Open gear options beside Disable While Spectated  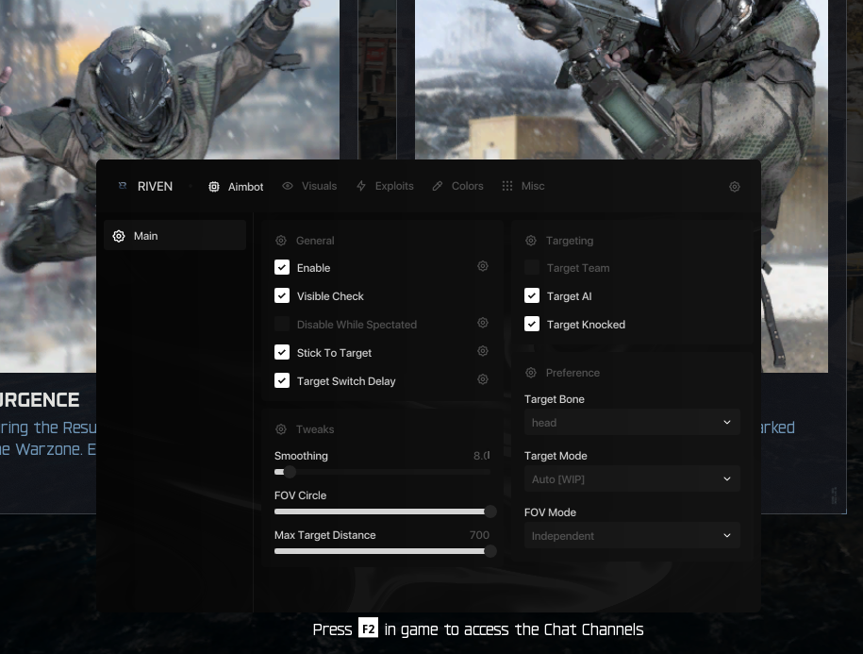483,323
